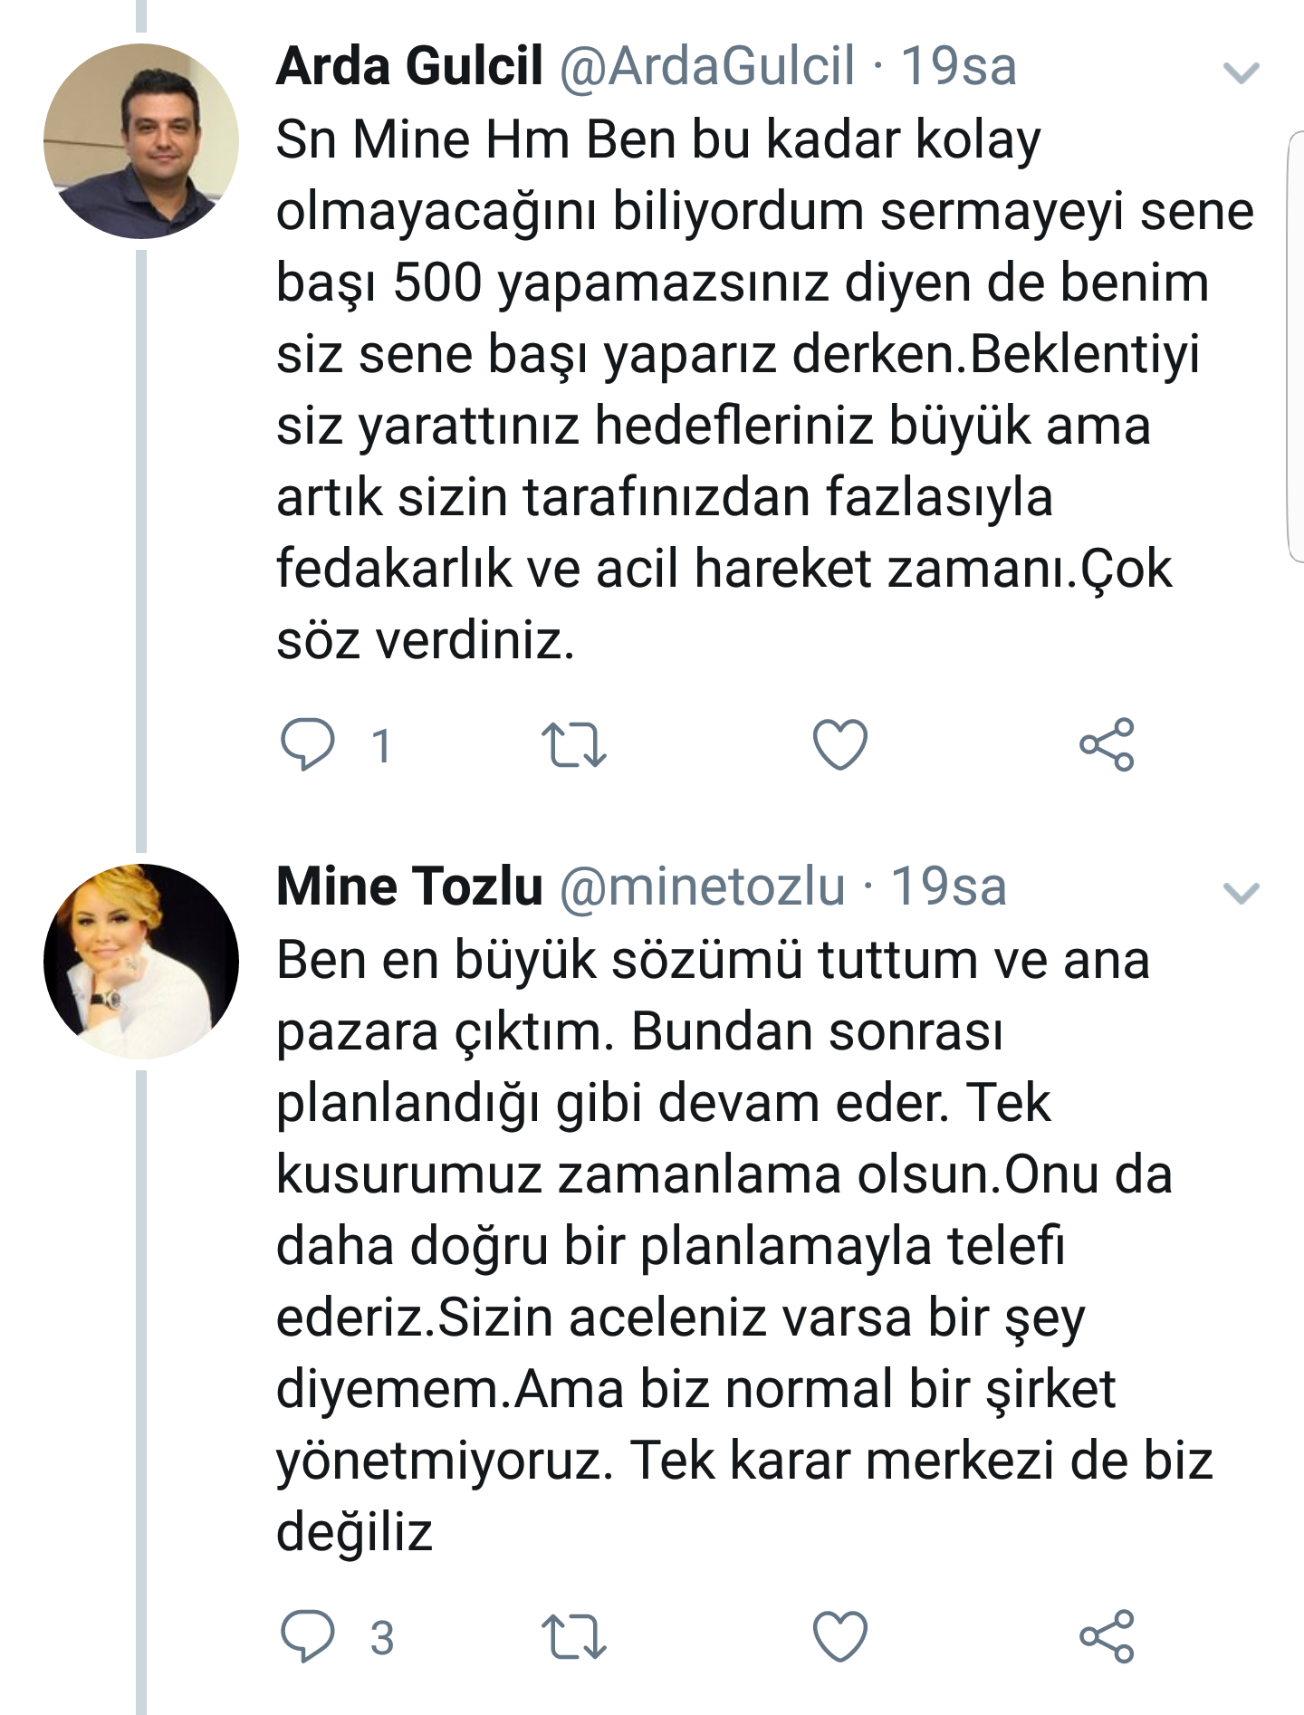Reply to Arda Gulcil's tweet
Screen dimensions: 1304x1715
coord(308,744)
